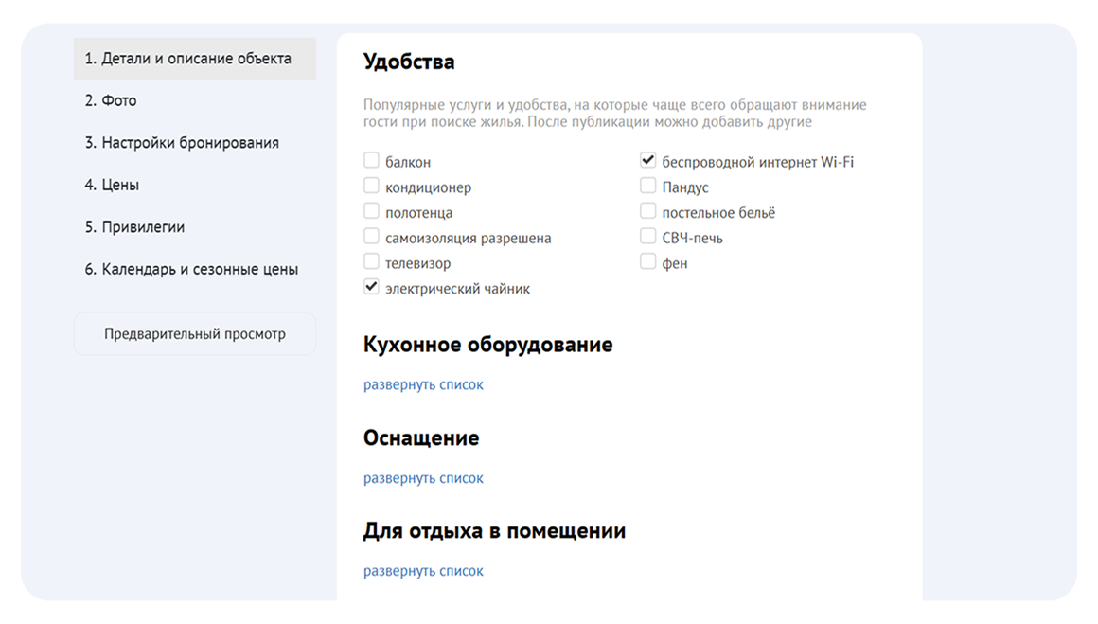Enable the кондиционер amenity checkbox
This screenshot has height=624, width=1098.
[371, 187]
